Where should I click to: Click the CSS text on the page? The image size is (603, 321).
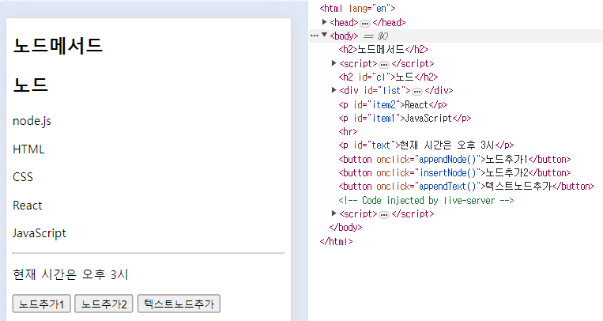click(23, 177)
